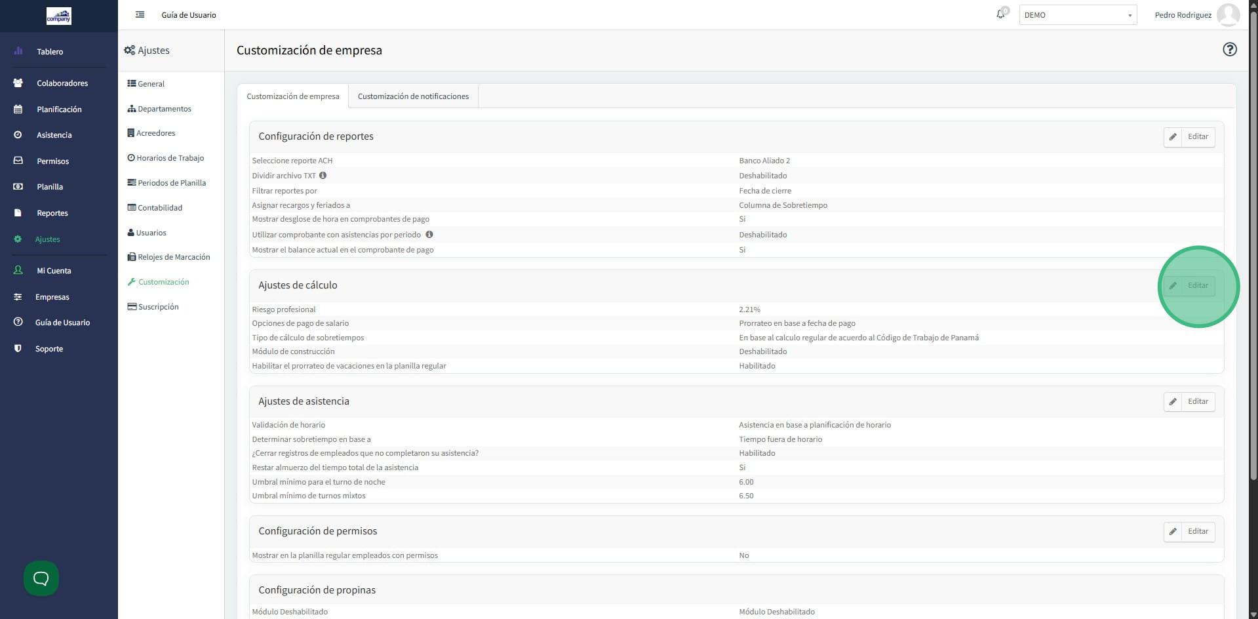Switch to Customización de notificaciones tab
The width and height of the screenshot is (1258, 619).
coord(413,96)
